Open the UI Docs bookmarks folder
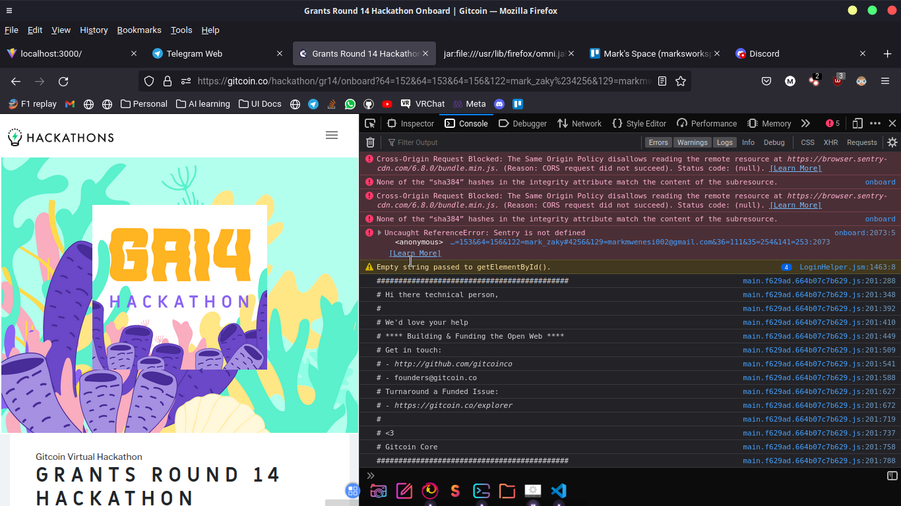 coord(260,104)
